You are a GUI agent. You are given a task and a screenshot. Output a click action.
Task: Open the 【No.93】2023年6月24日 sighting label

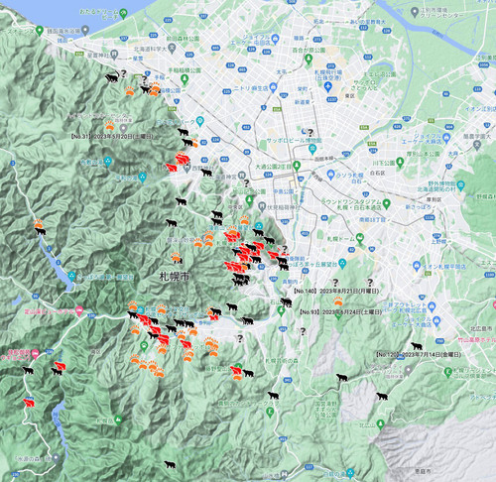pyautogui.click(x=341, y=311)
